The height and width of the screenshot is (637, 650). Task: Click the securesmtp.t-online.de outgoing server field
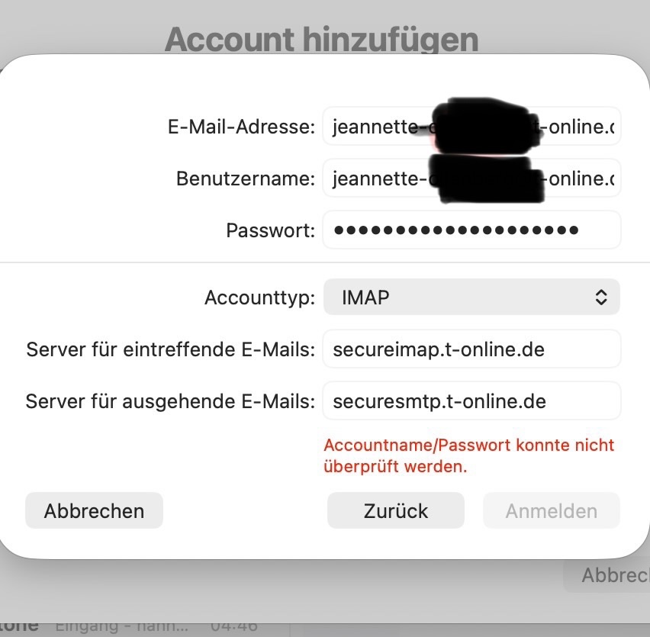tap(471, 401)
